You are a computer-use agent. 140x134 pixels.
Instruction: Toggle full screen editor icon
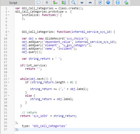pos(100,3)
